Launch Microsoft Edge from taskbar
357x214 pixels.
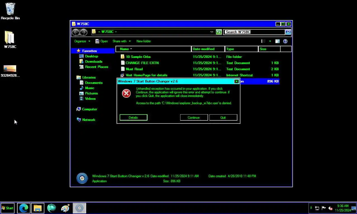pyautogui.click(x=24, y=208)
